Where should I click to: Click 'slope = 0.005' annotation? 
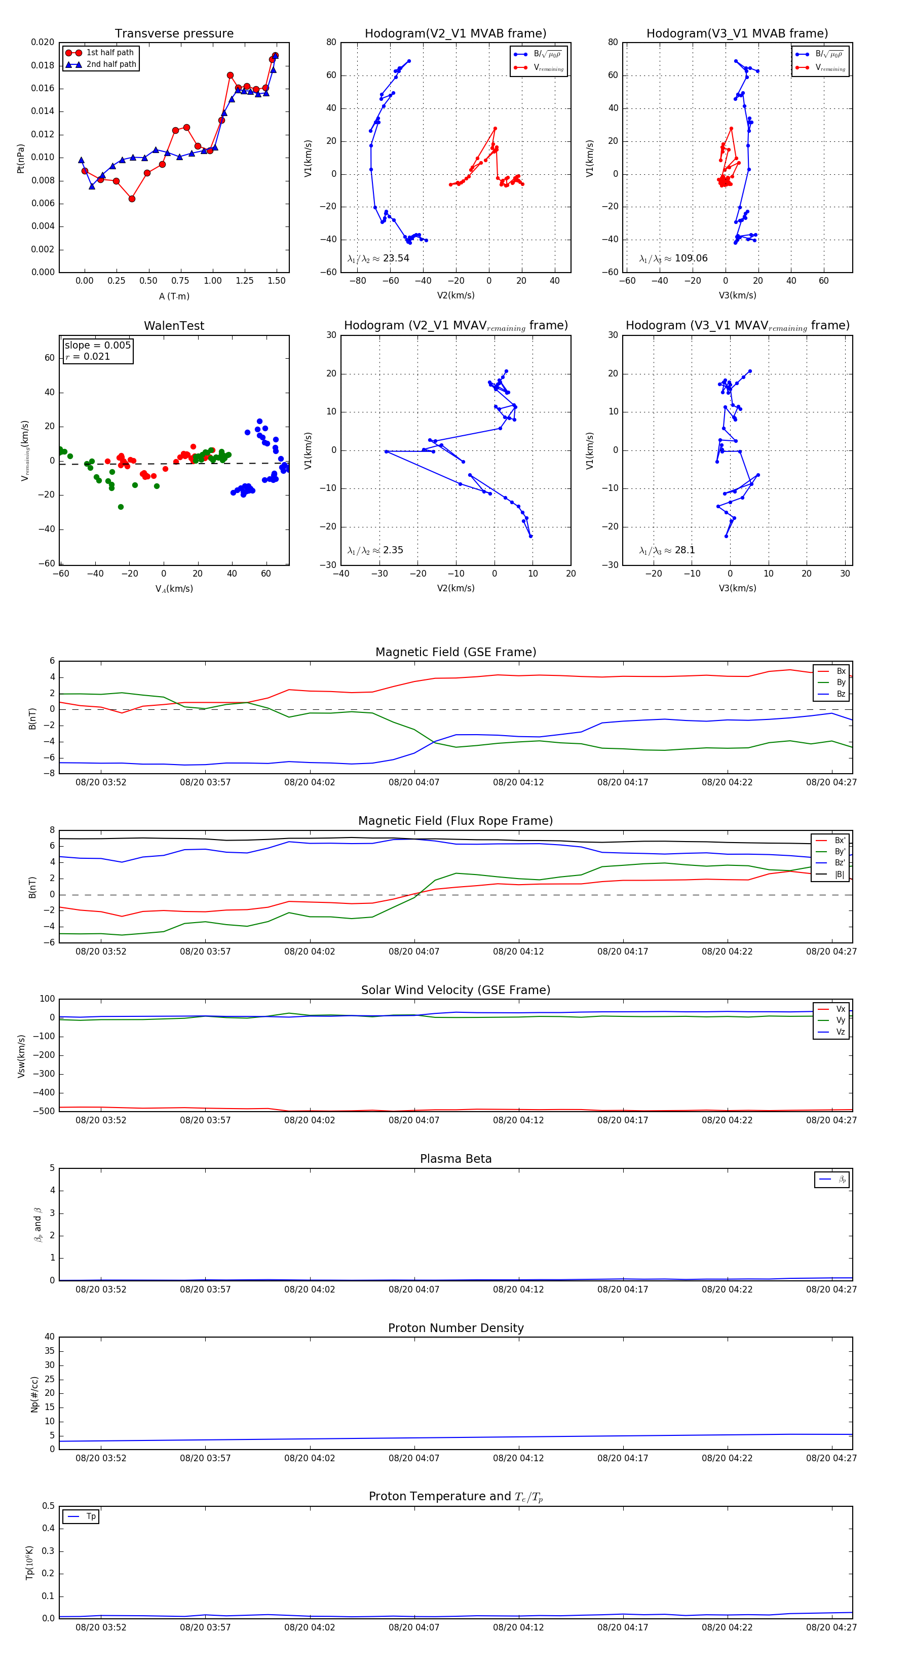pyautogui.click(x=98, y=346)
